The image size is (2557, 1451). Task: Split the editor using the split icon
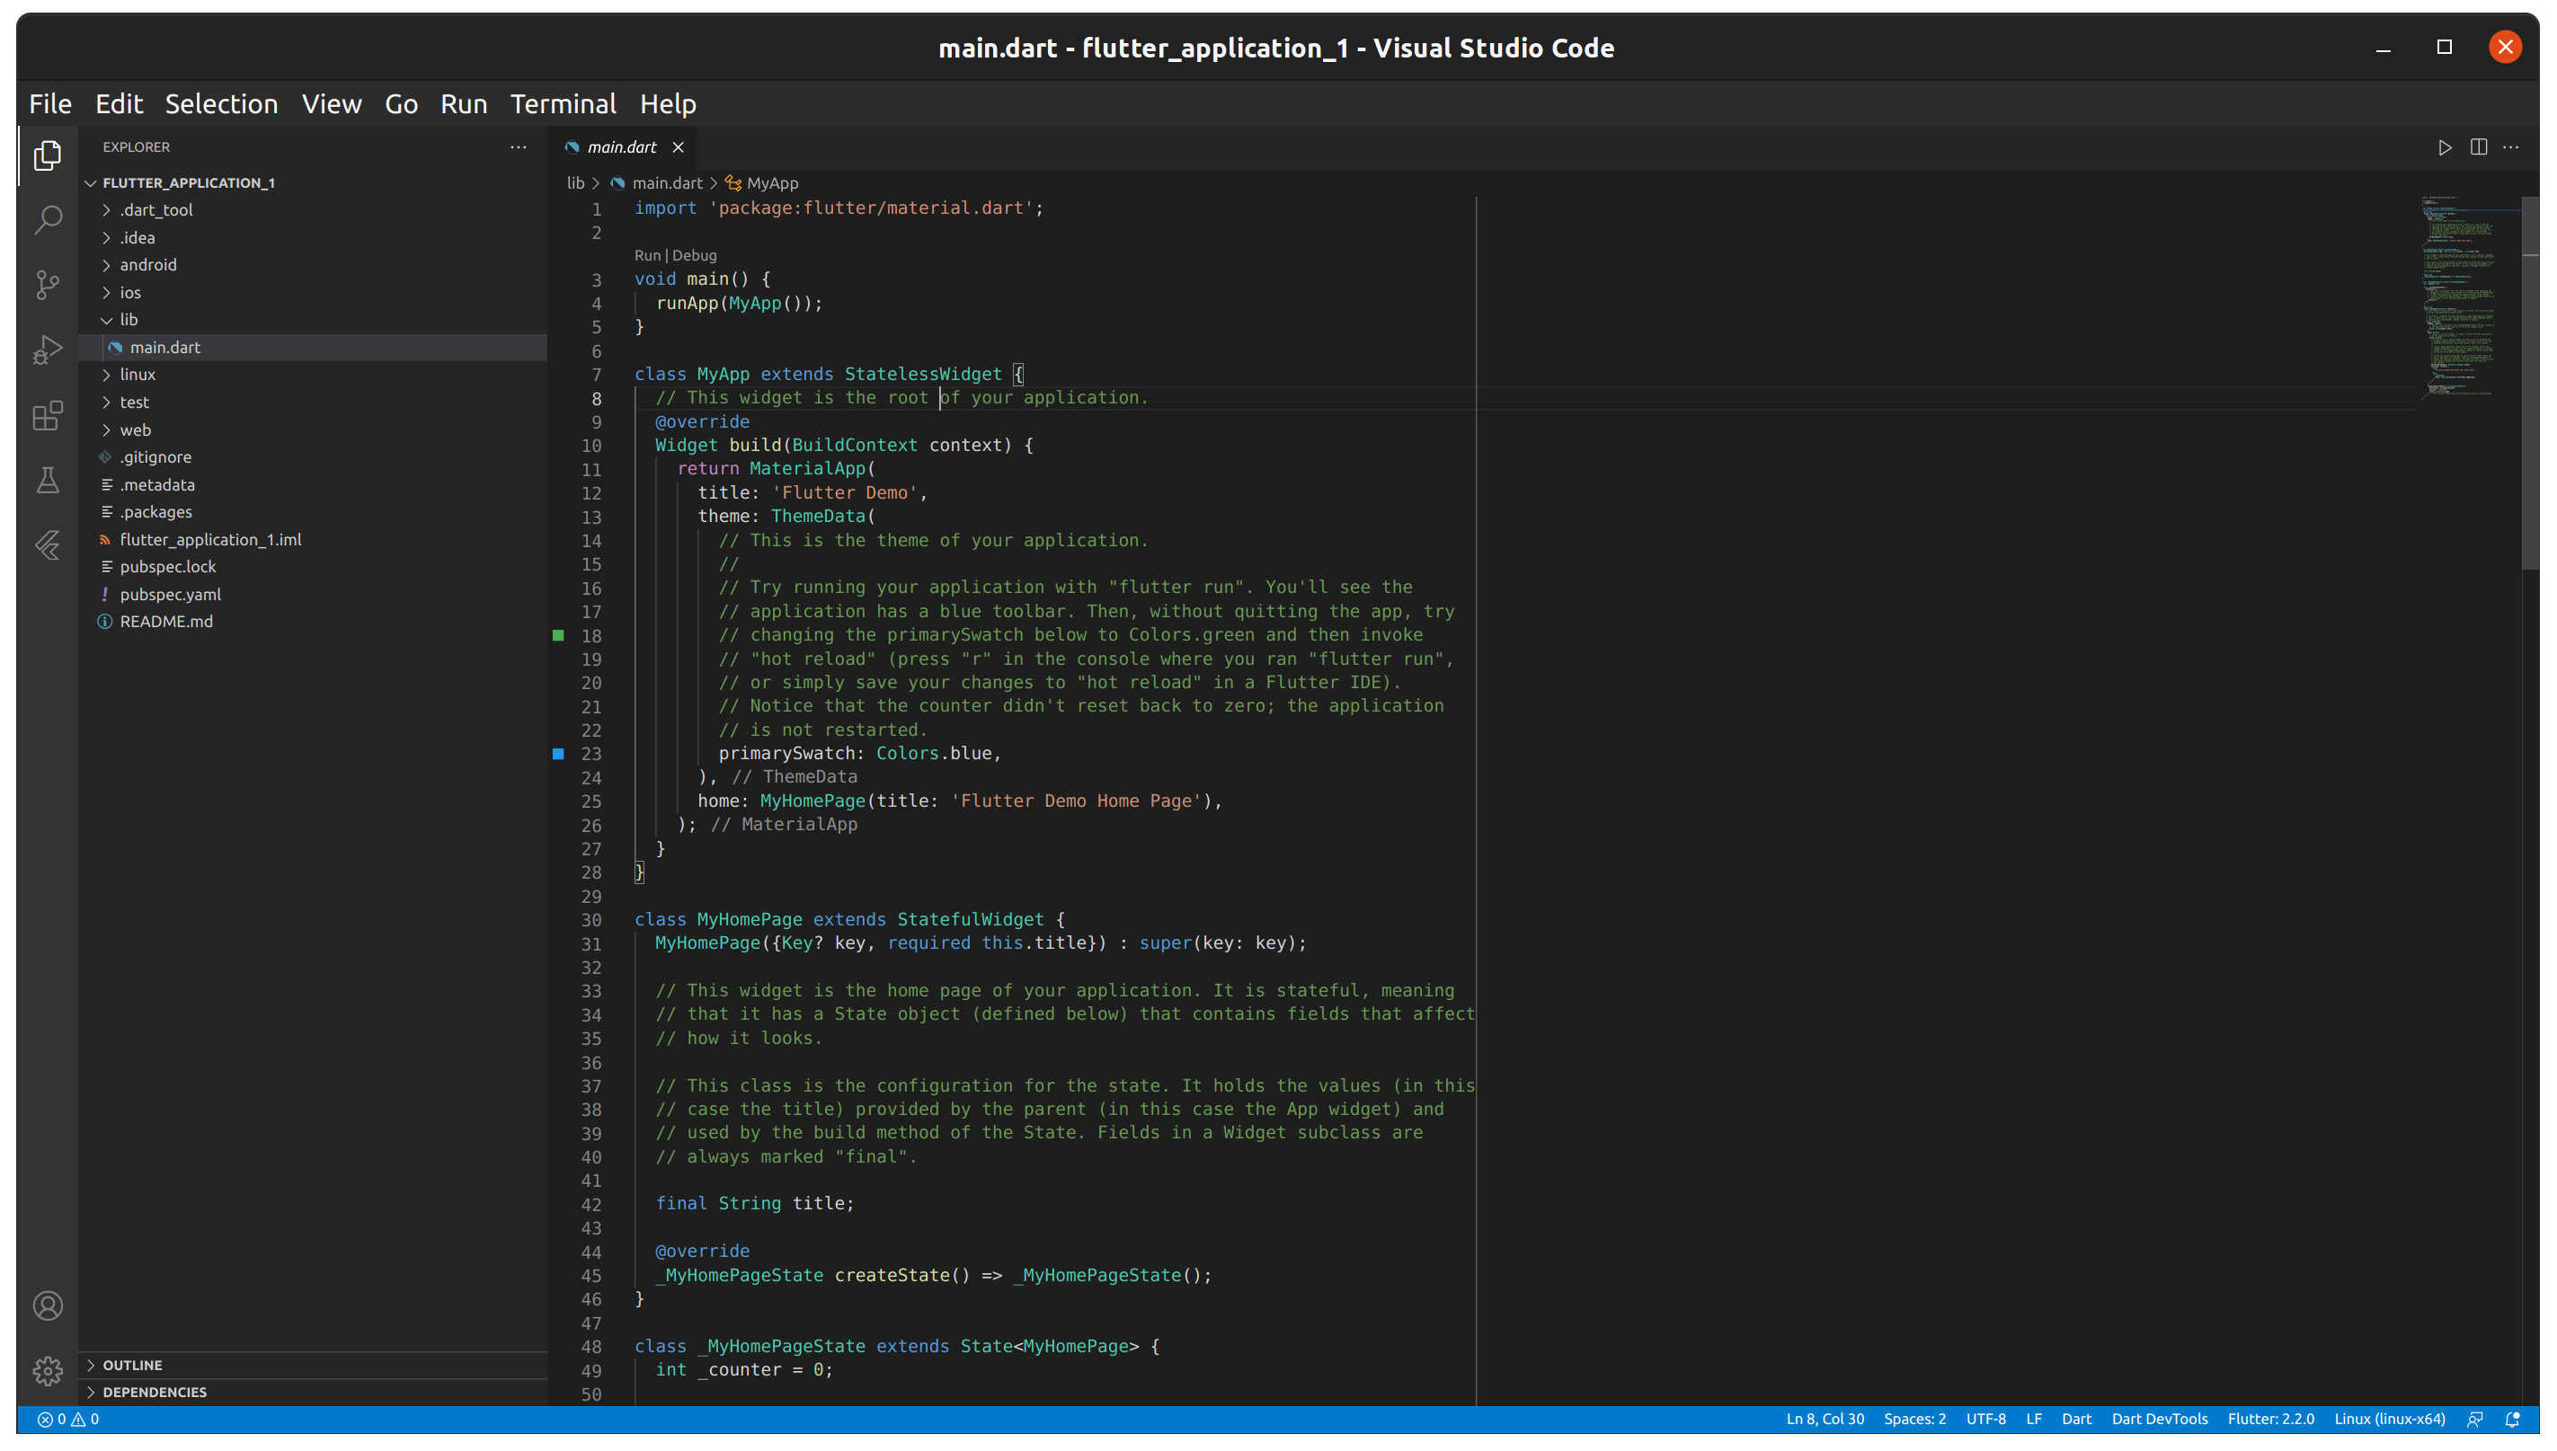coord(2479,146)
